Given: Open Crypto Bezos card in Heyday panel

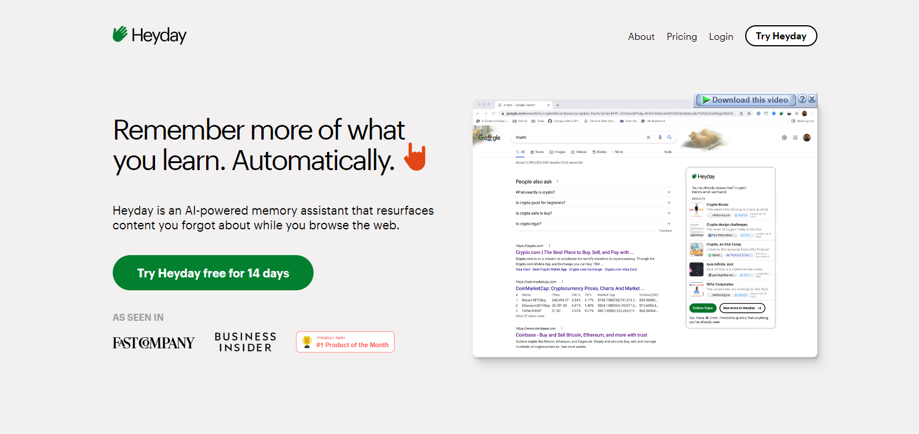Looking at the screenshot, I should pos(731,210).
